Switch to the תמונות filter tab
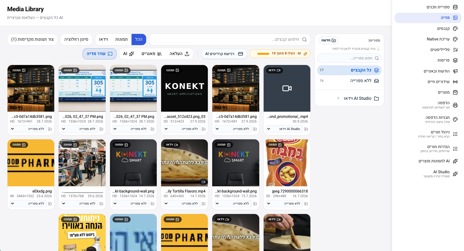This screenshot has width=464, height=251. [x=122, y=40]
